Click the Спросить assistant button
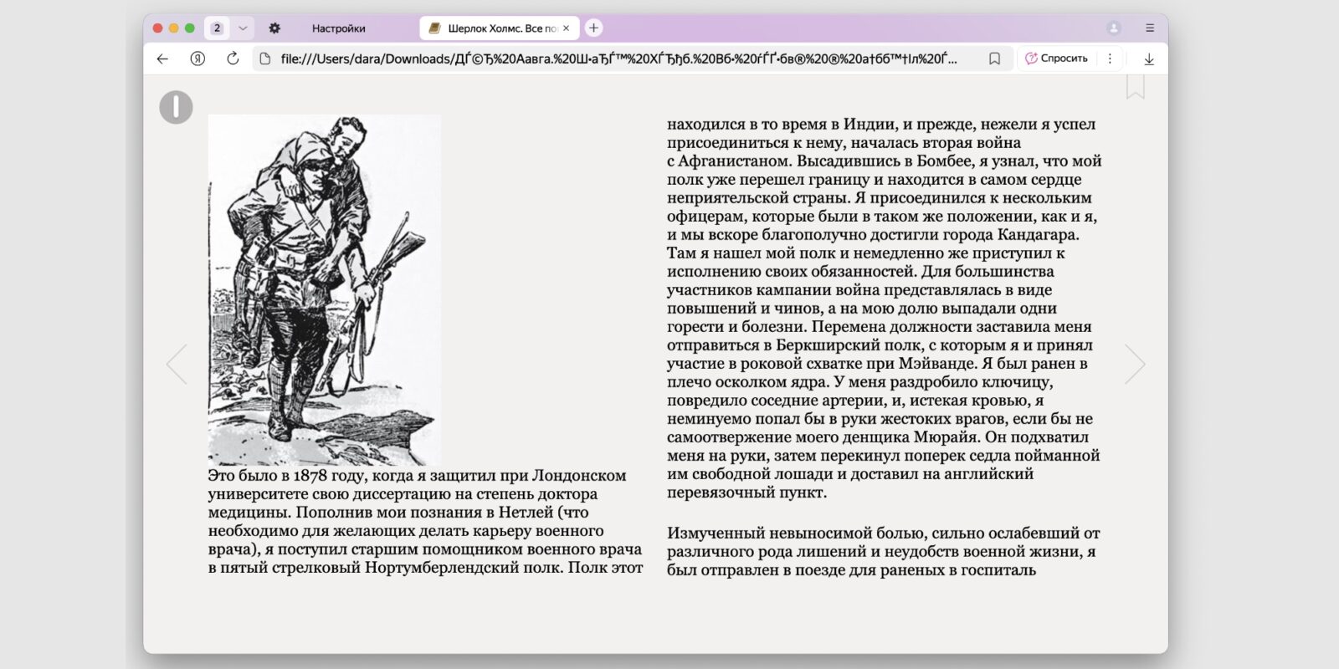This screenshot has height=669, width=1339. click(1056, 59)
